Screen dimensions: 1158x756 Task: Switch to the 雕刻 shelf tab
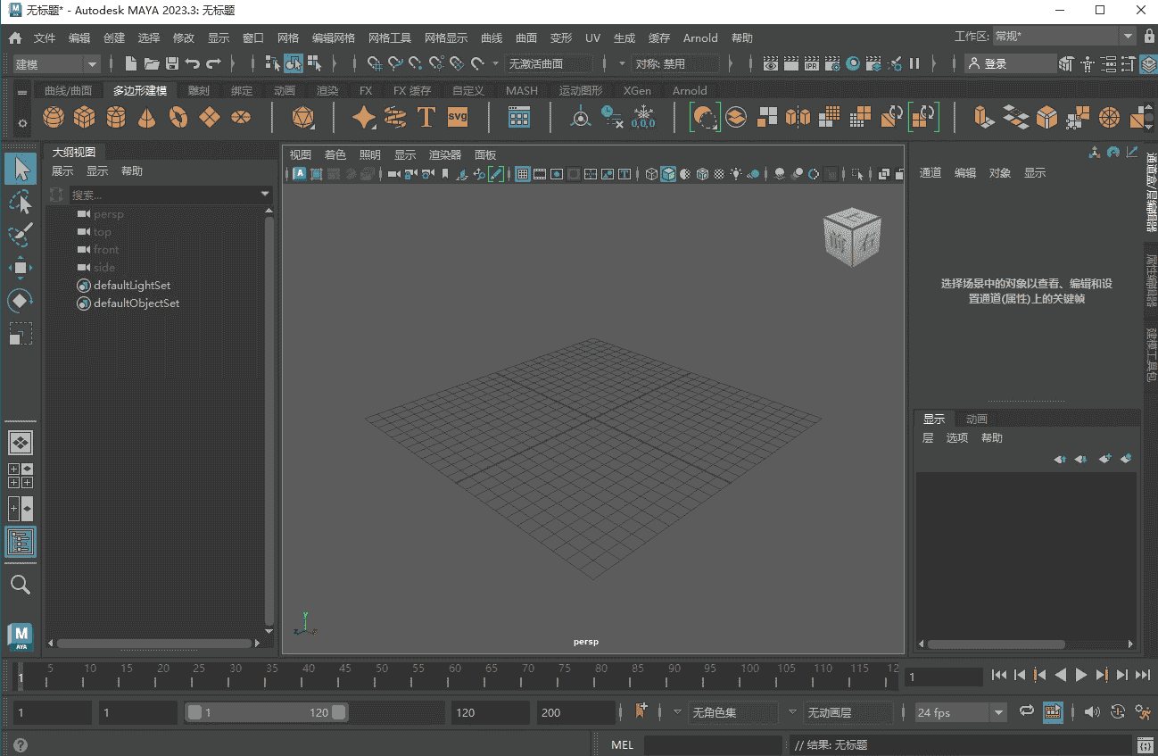pos(198,90)
